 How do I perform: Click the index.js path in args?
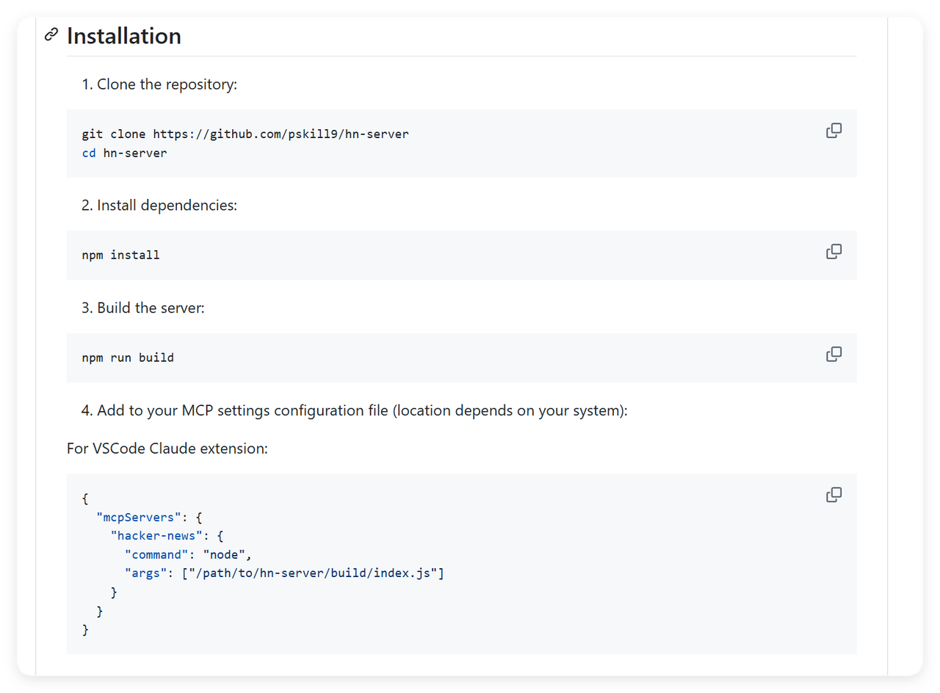[x=313, y=573]
